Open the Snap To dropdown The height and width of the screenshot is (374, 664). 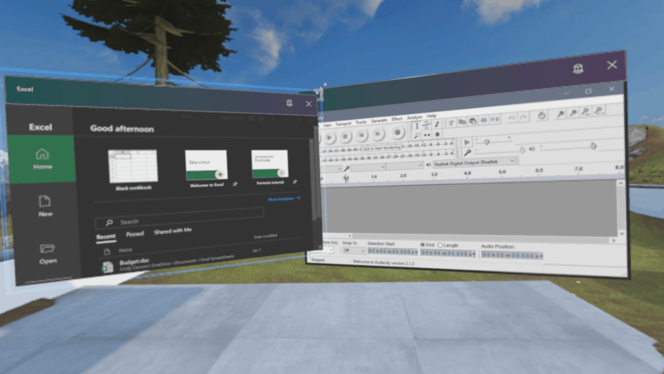pyautogui.click(x=354, y=250)
